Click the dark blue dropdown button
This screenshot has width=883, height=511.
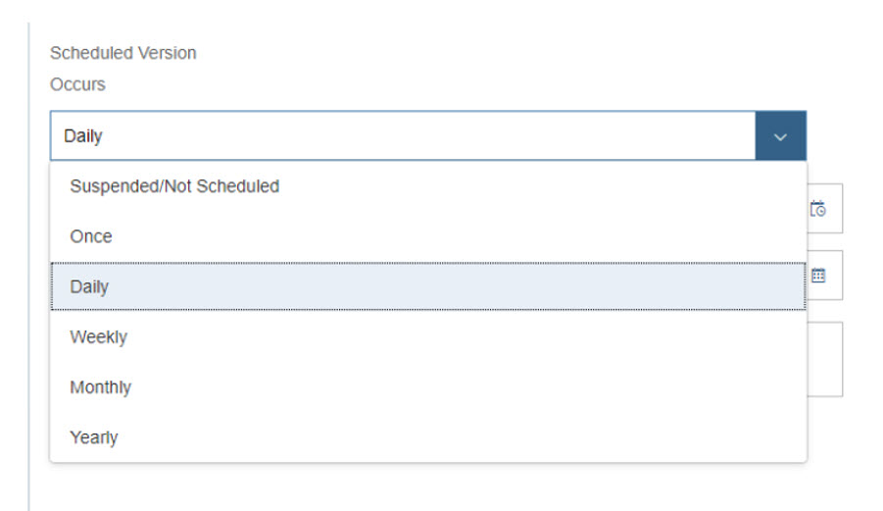click(x=780, y=135)
